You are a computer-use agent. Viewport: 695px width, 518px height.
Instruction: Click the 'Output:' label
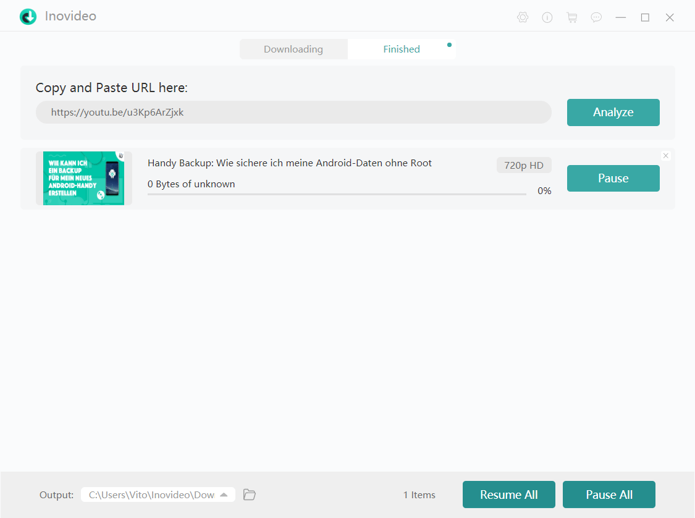tap(57, 495)
